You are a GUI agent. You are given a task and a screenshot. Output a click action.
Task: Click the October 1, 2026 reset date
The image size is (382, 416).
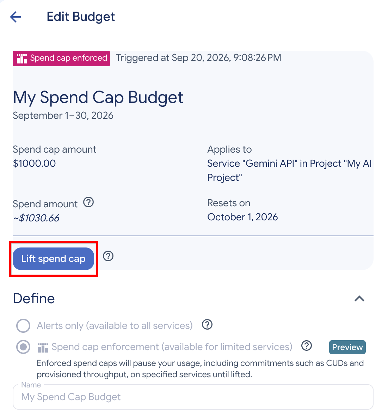tap(242, 217)
